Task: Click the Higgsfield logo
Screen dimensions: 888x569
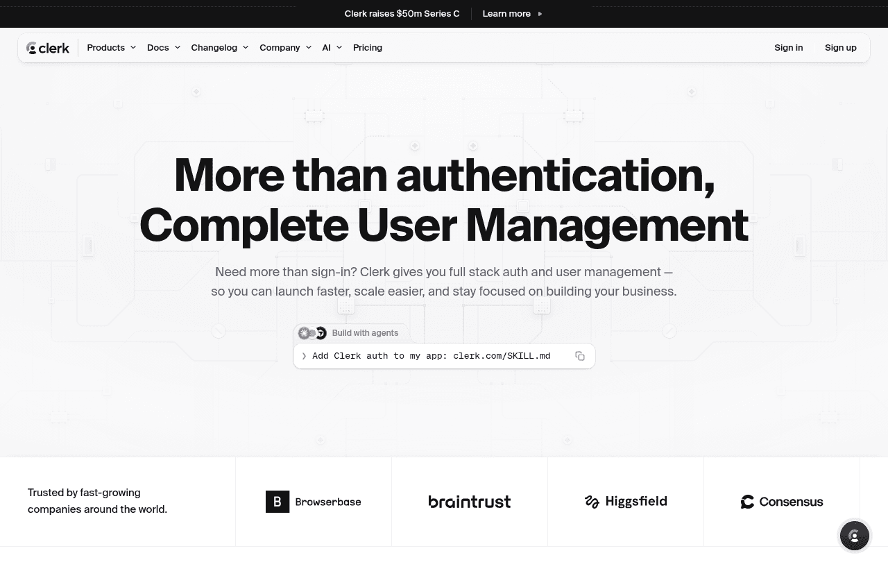Action: [x=626, y=502]
